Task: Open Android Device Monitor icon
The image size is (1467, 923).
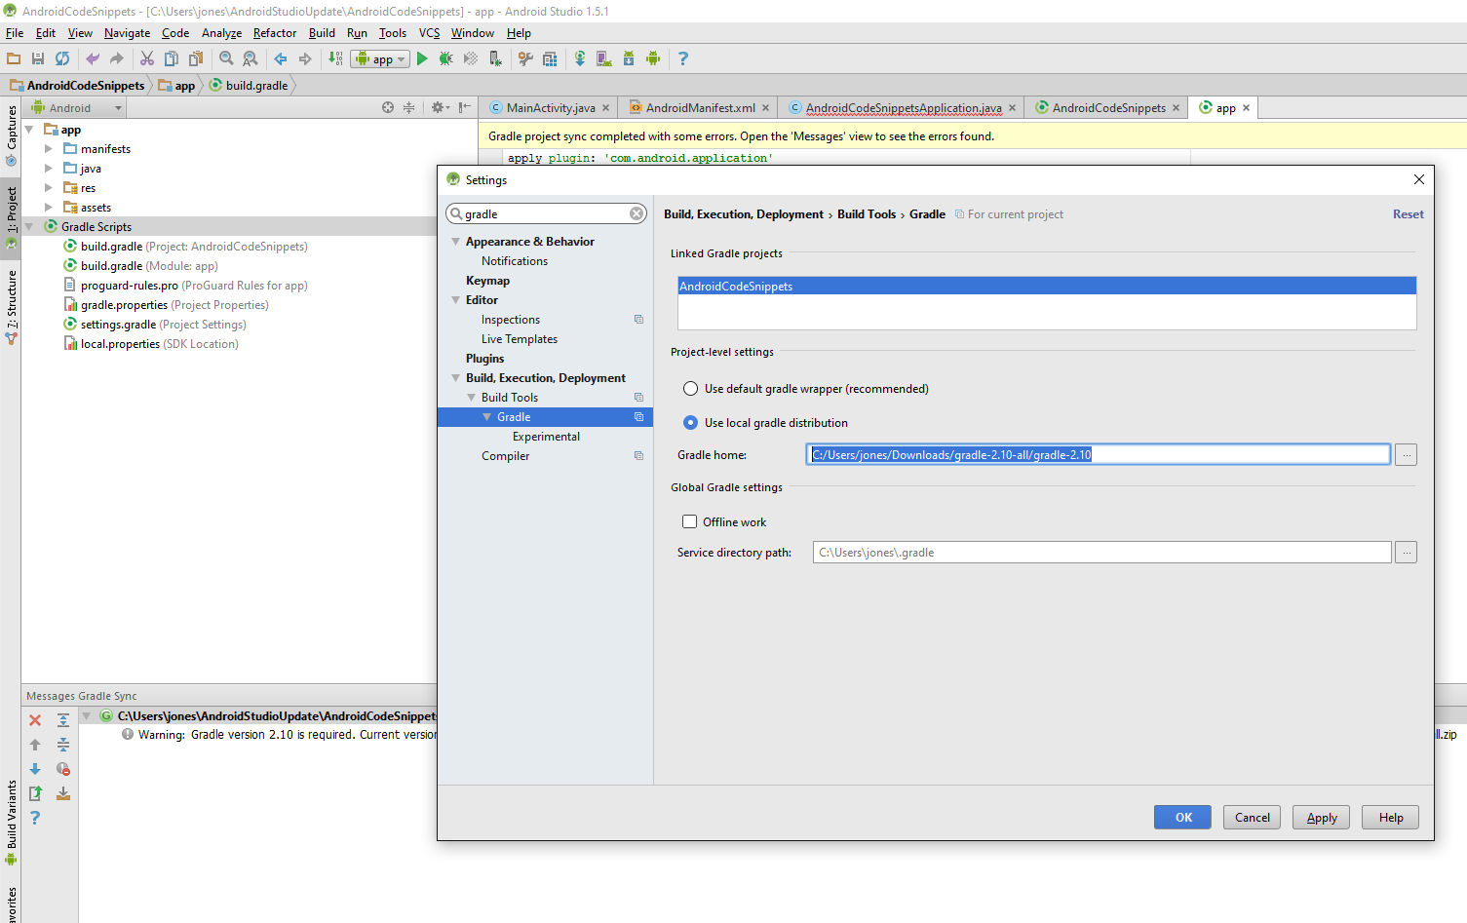Action: coord(653,58)
